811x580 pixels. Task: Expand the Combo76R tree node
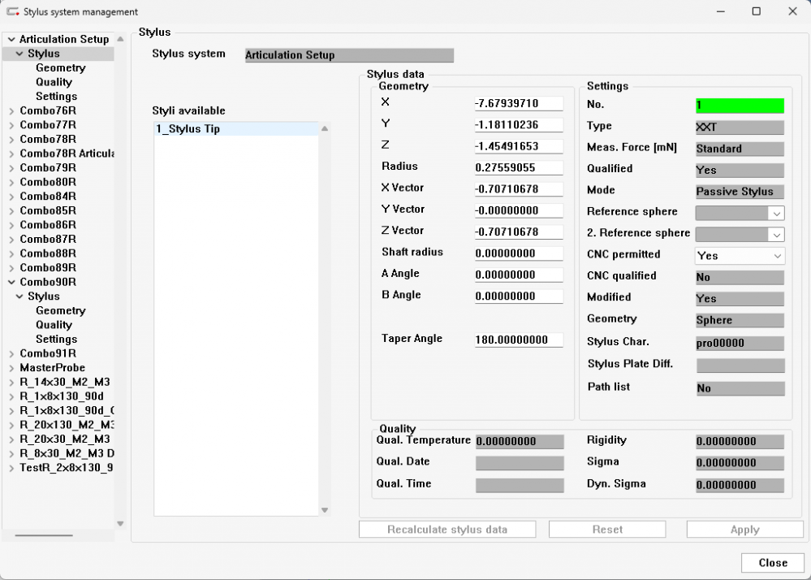coord(11,111)
